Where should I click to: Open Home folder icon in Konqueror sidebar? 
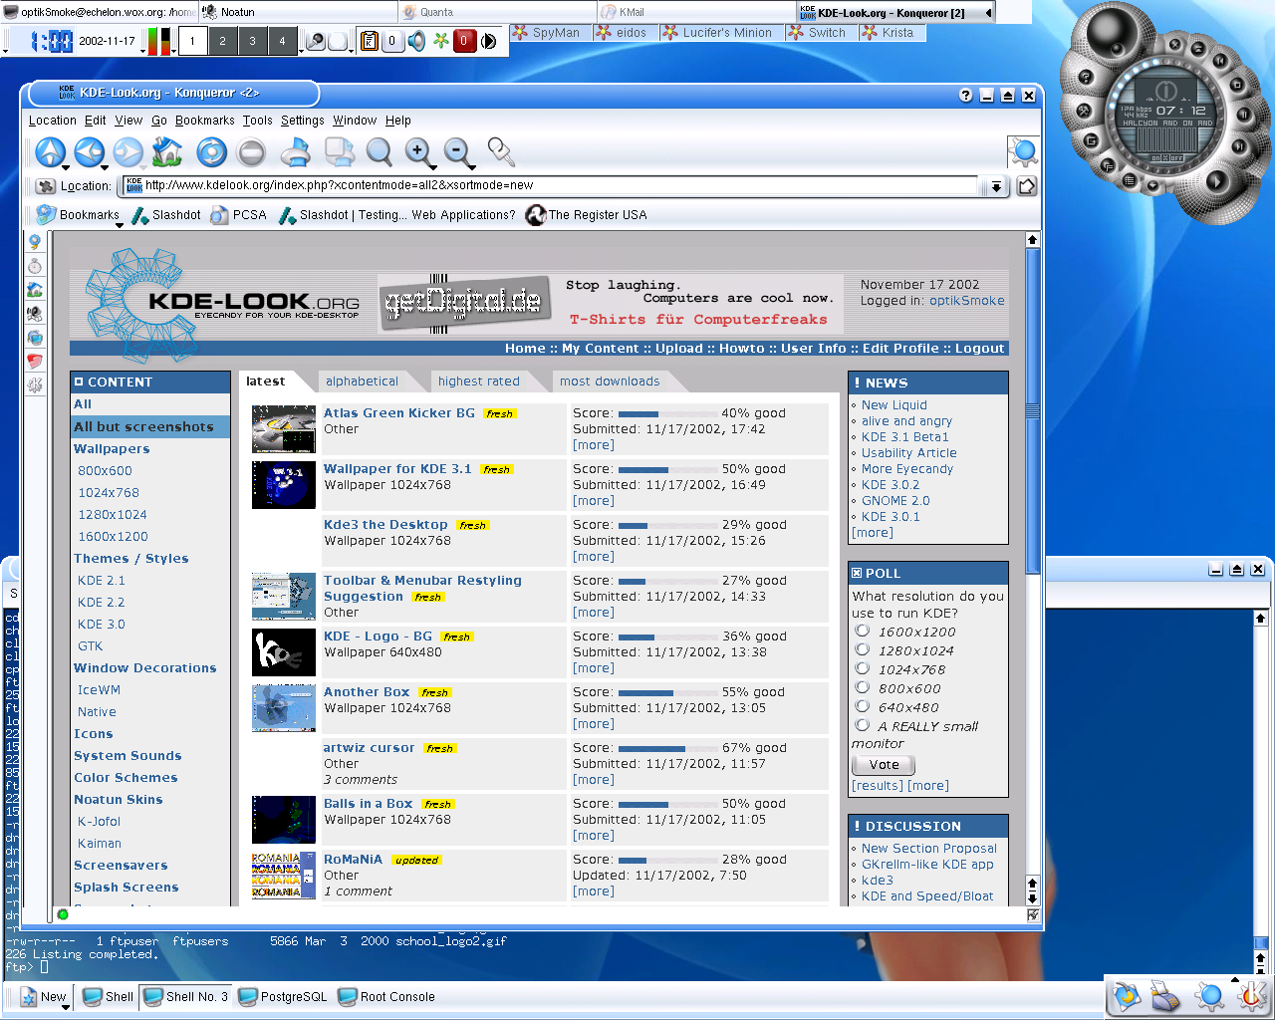tap(35, 290)
